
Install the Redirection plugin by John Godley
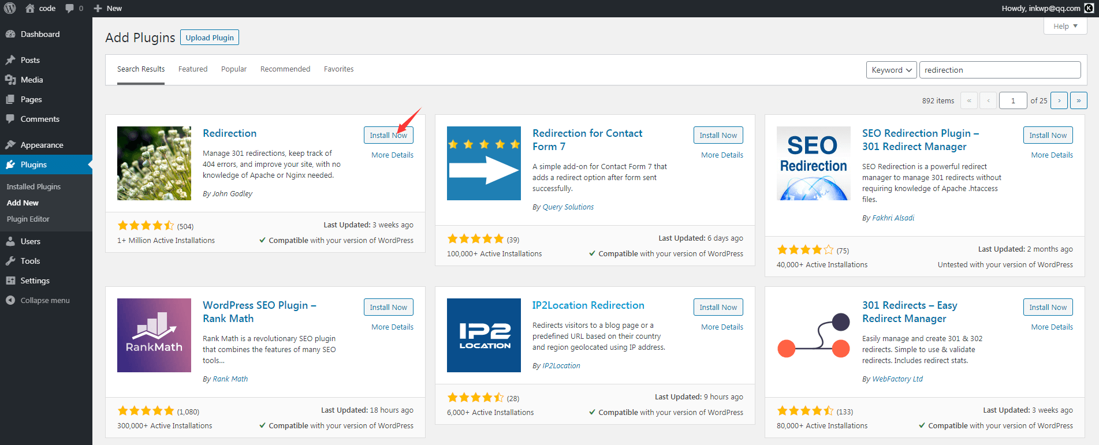388,135
